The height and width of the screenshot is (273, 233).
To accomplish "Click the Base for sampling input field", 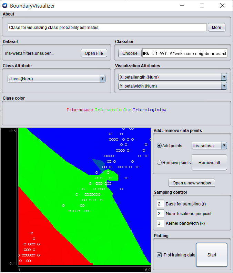I will tap(160, 204).
